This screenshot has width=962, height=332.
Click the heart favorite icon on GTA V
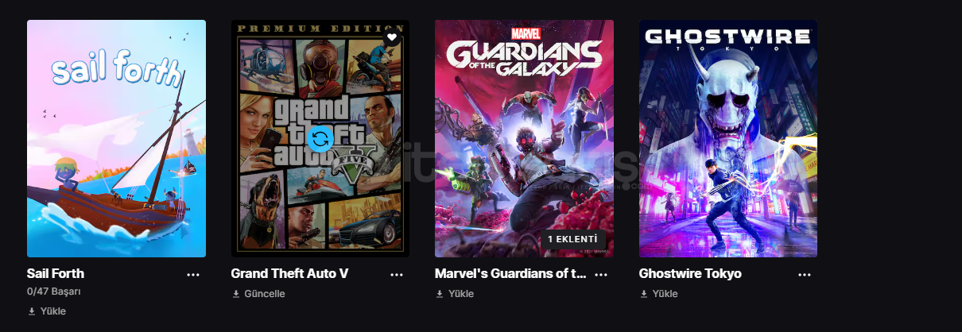pos(391,37)
